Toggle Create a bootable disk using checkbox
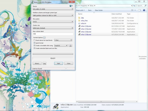This screenshot has width=148, height=111. [34, 45]
